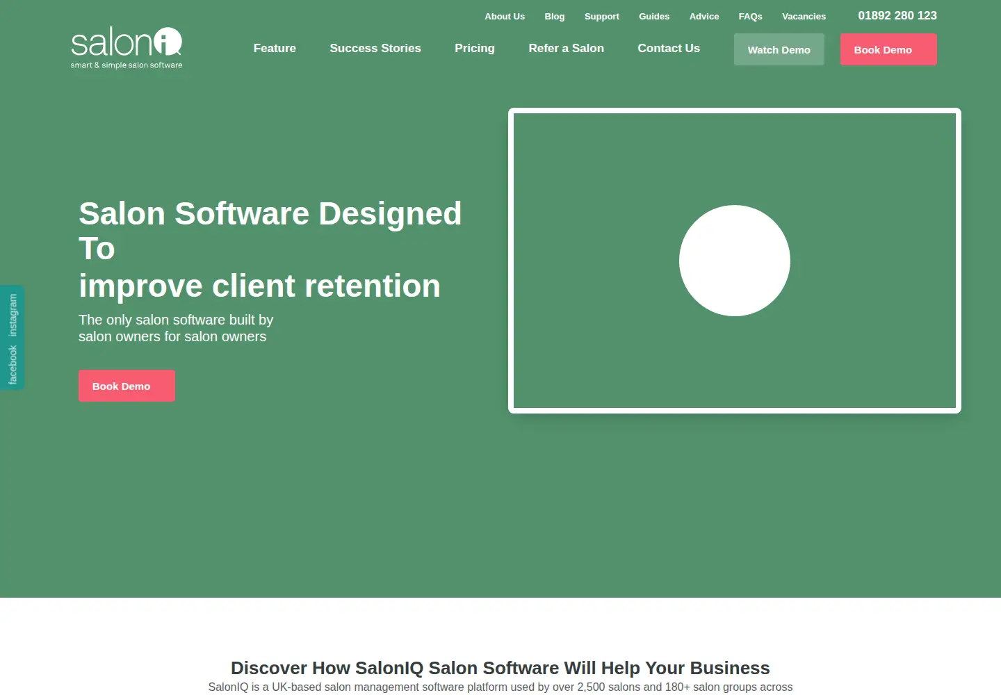This screenshot has width=1001, height=695.
Task: Click the Book Demo button under hero text
Action: point(127,386)
